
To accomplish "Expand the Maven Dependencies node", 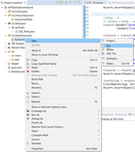I will click(6, 48).
